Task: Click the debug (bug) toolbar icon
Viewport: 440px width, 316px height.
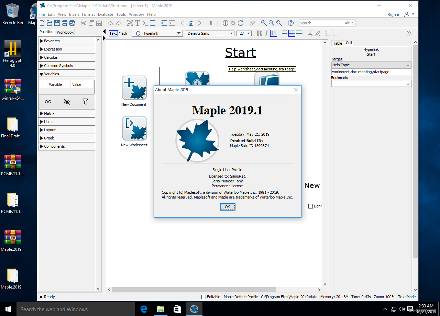Action: [x=233, y=23]
